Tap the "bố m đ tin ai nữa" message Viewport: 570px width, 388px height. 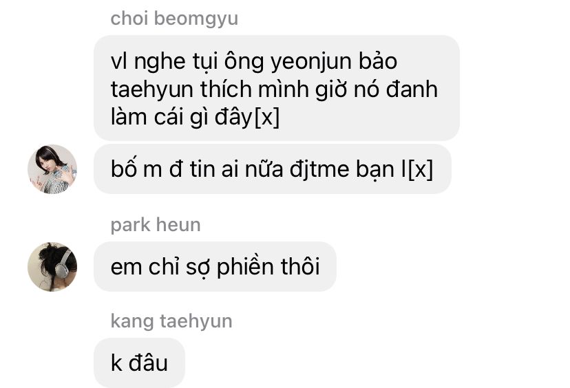point(273,169)
